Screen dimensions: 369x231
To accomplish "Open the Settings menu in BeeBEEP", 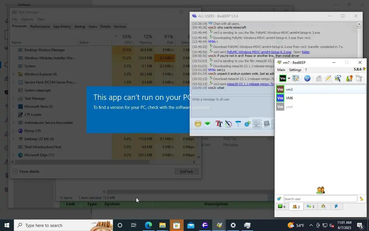I will pos(295,70).
